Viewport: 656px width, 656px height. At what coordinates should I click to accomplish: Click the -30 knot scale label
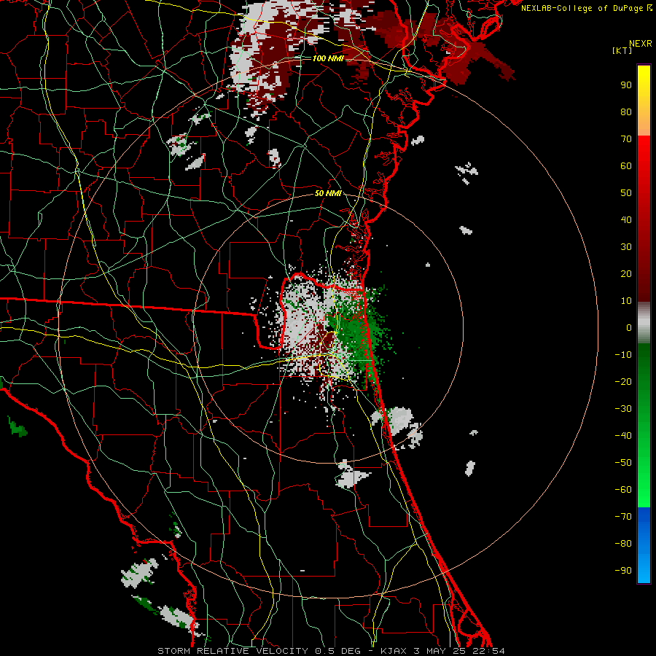(623, 409)
